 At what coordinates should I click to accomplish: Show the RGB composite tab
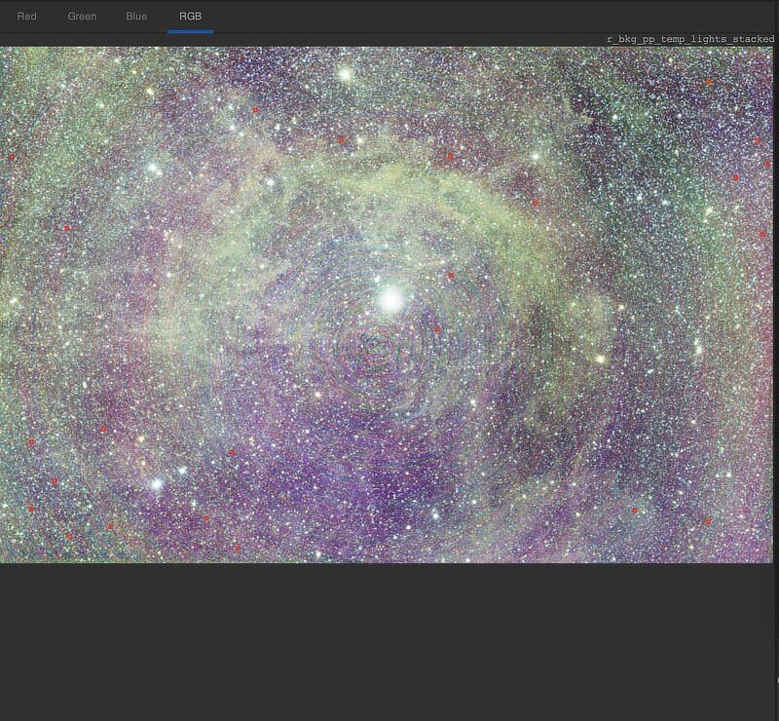[x=190, y=17]
